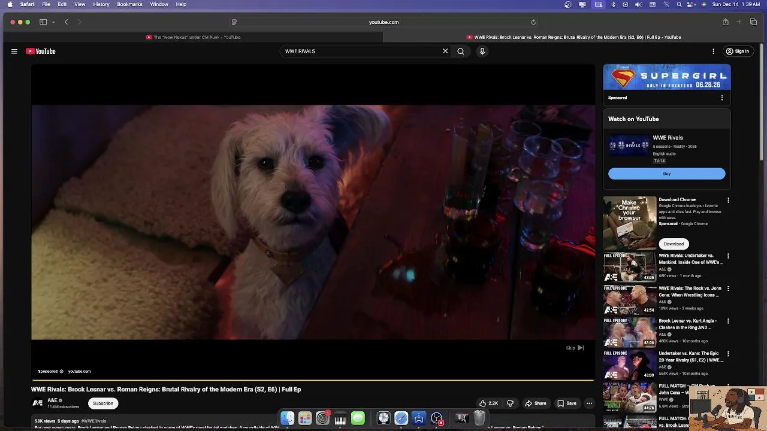Open the A&E channel avatar
This screenshot has width=767, height=431.
coord(38,403)
